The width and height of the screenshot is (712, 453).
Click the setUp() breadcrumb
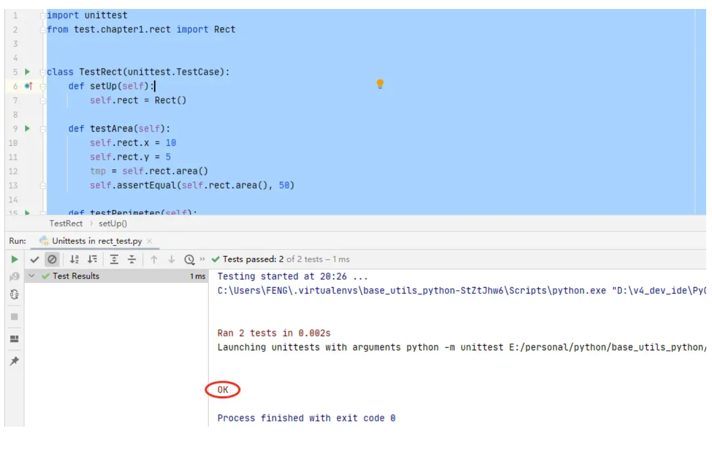[x=113, y=223]
